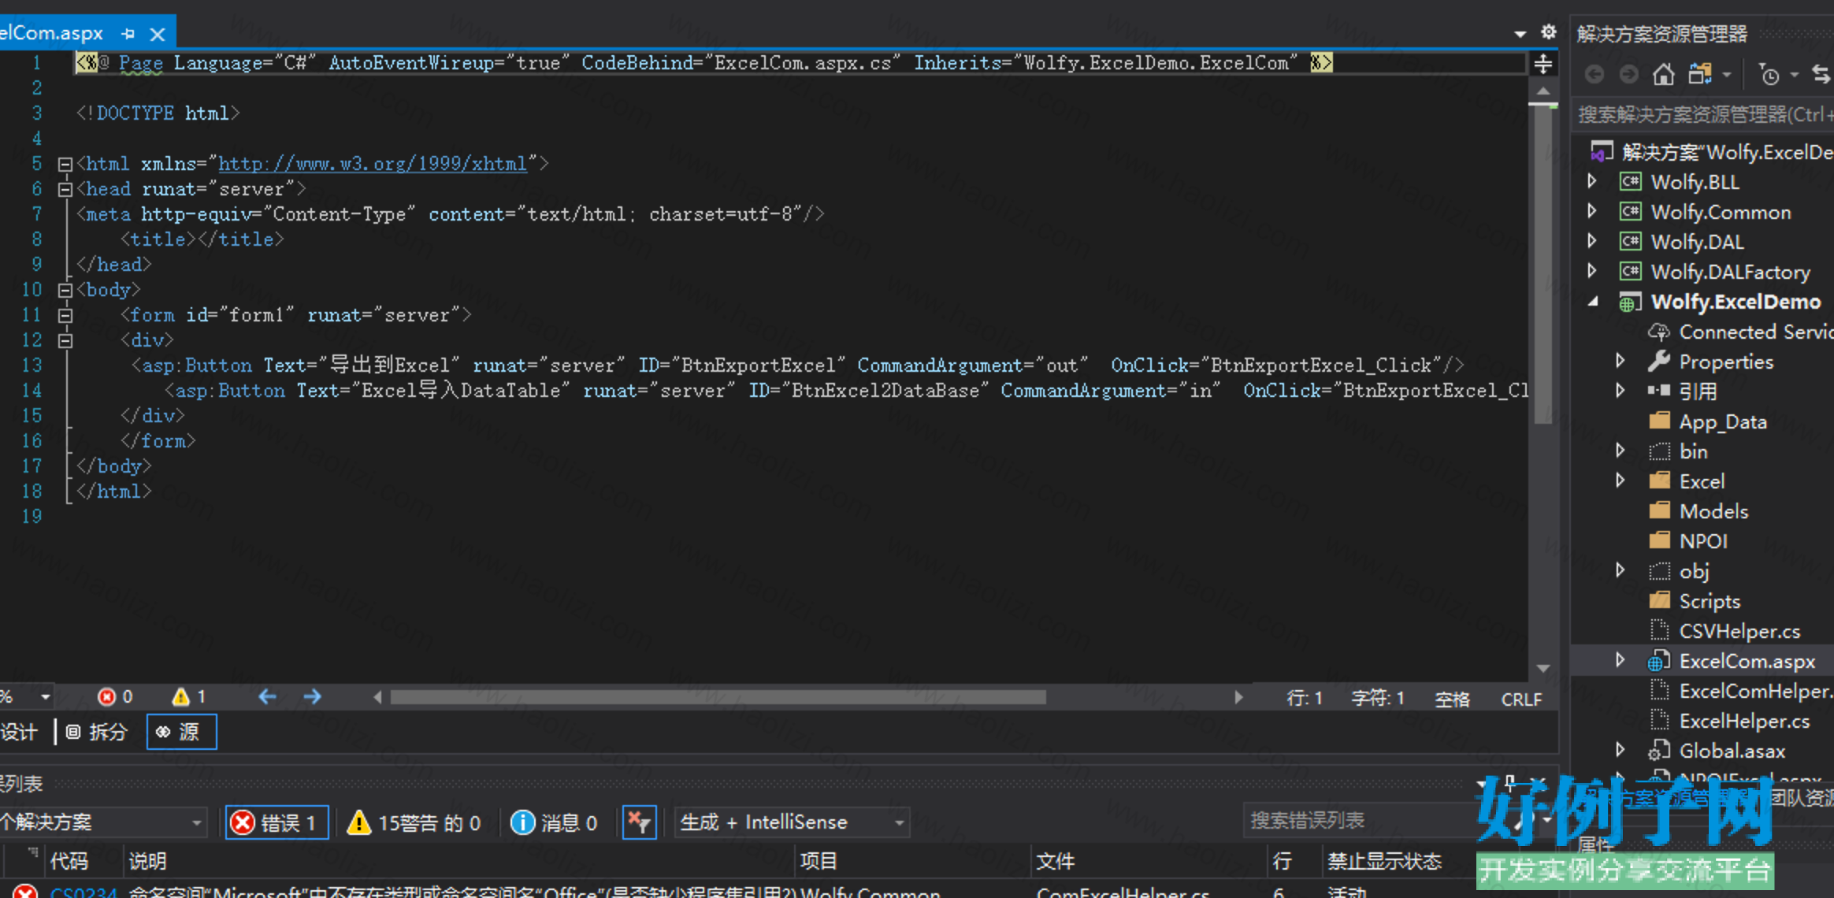Select ExcelCom.aspx in Solution Explorer
1834x898 pixels.
[1732, 661]
